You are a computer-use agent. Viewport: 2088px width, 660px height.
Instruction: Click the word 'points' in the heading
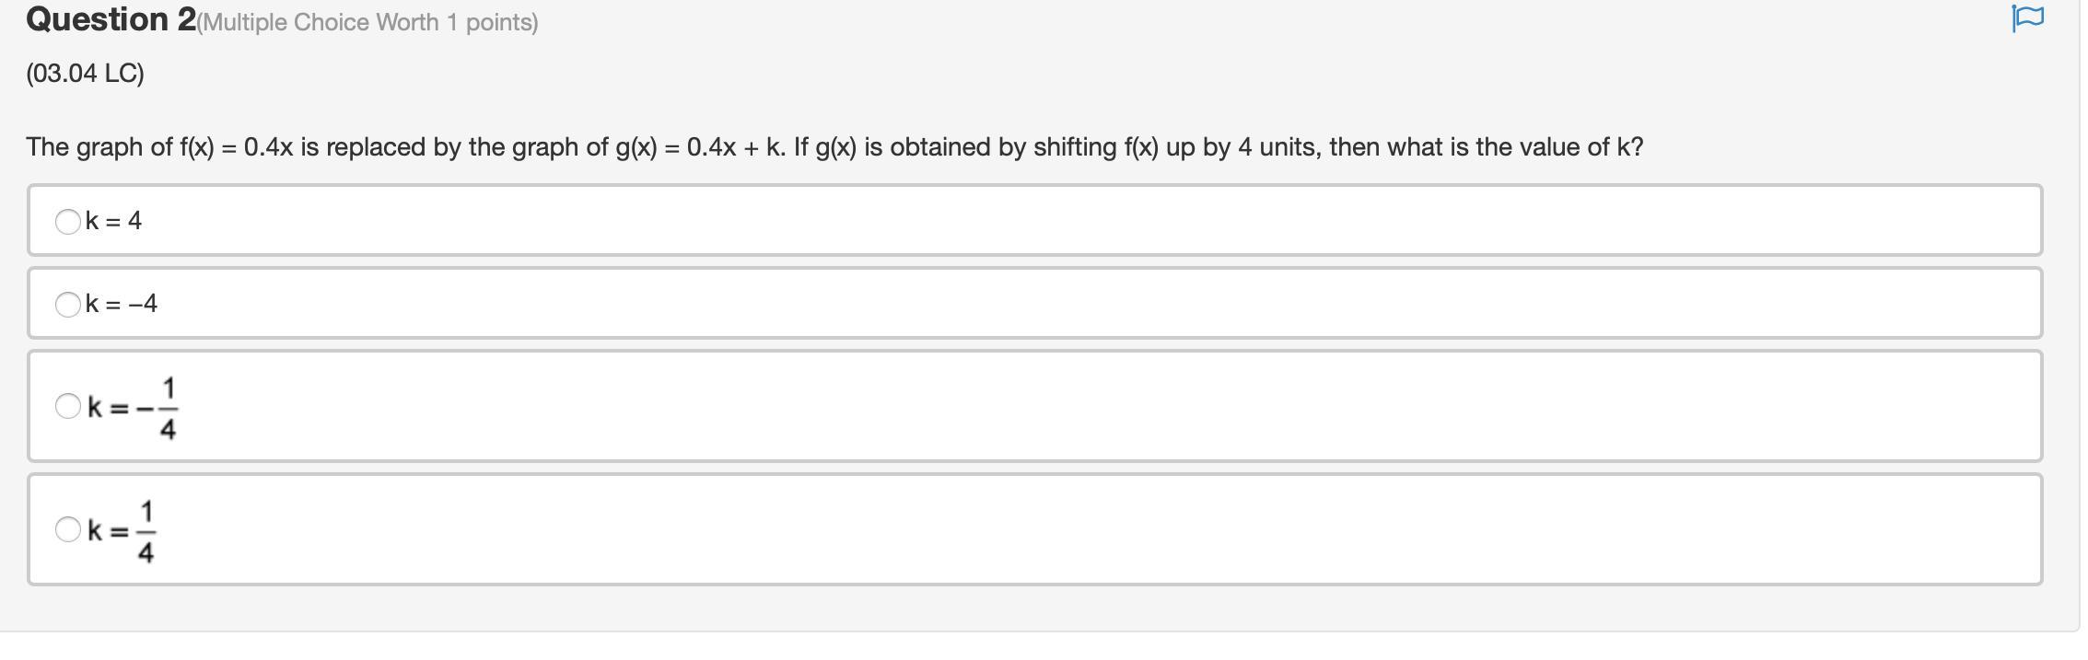498,22
